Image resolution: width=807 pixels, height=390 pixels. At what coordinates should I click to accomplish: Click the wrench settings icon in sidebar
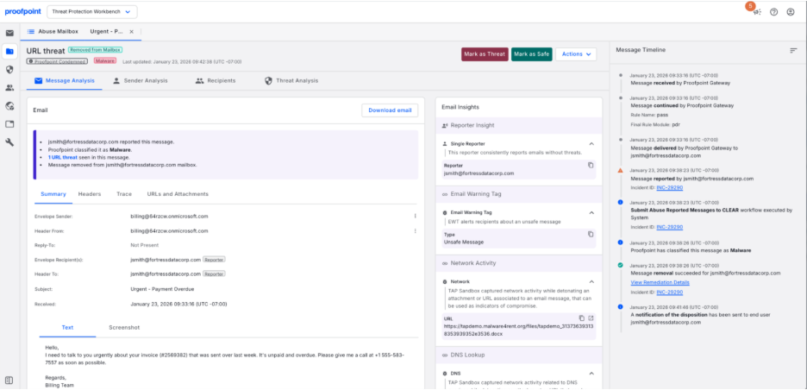click(x=9, y=142)
